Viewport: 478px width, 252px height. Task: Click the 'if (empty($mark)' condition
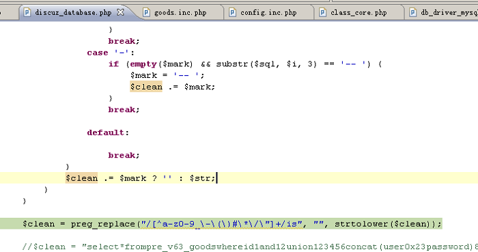coord(151,64)
